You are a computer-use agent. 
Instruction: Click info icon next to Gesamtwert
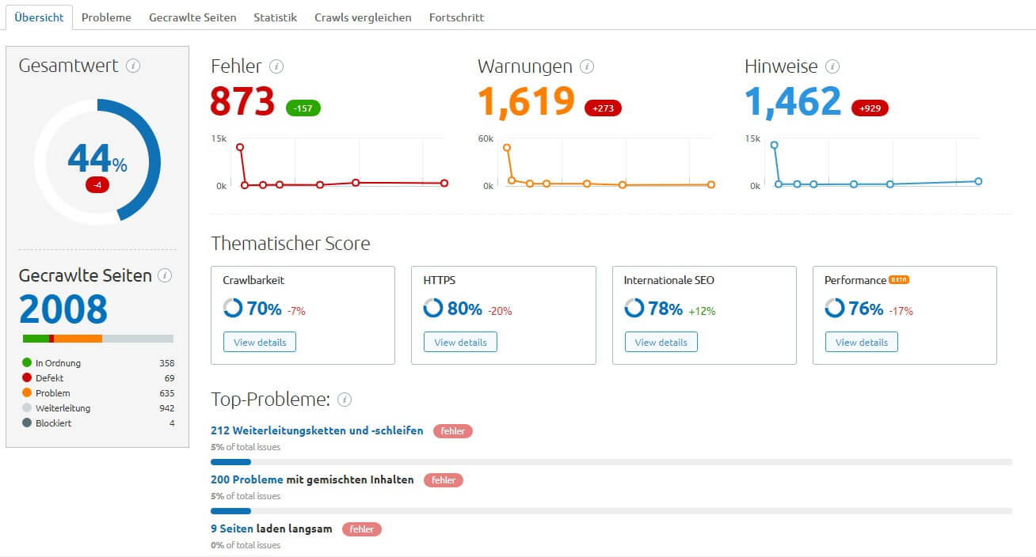click(x=133, y=66)
